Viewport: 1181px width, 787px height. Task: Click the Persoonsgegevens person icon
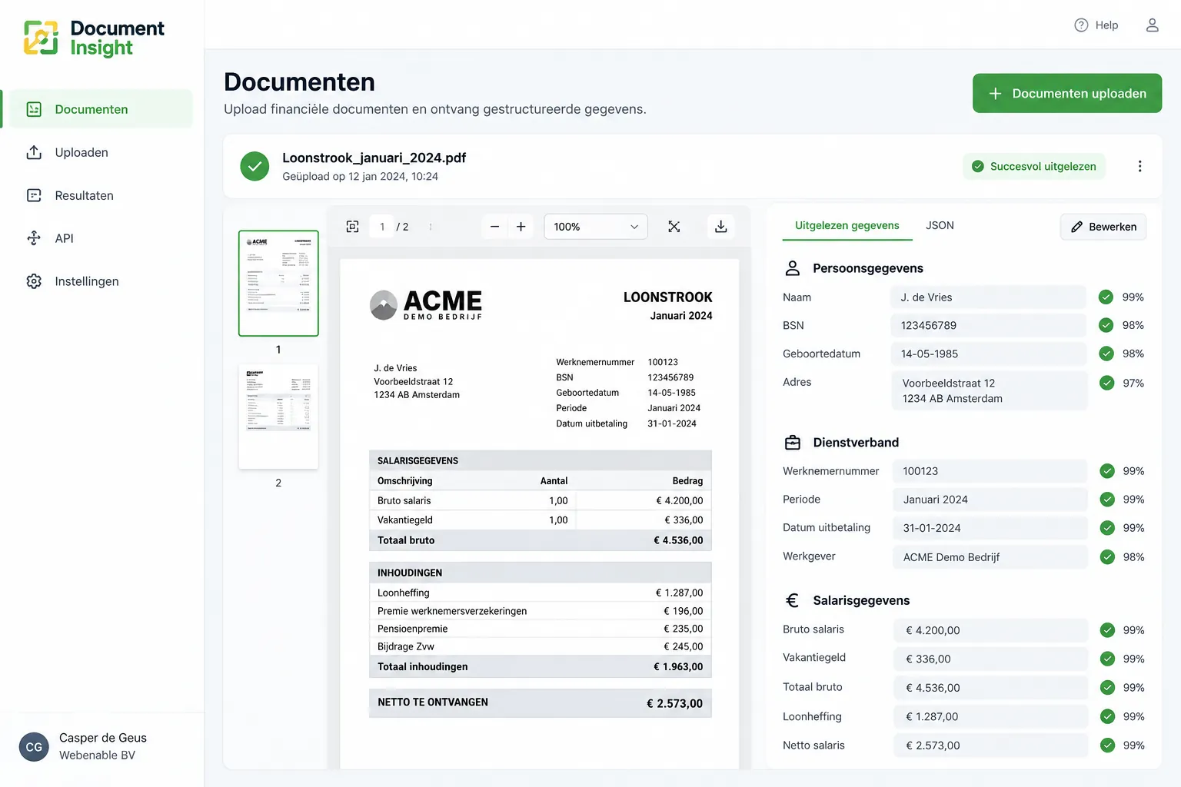coord(793,268)
